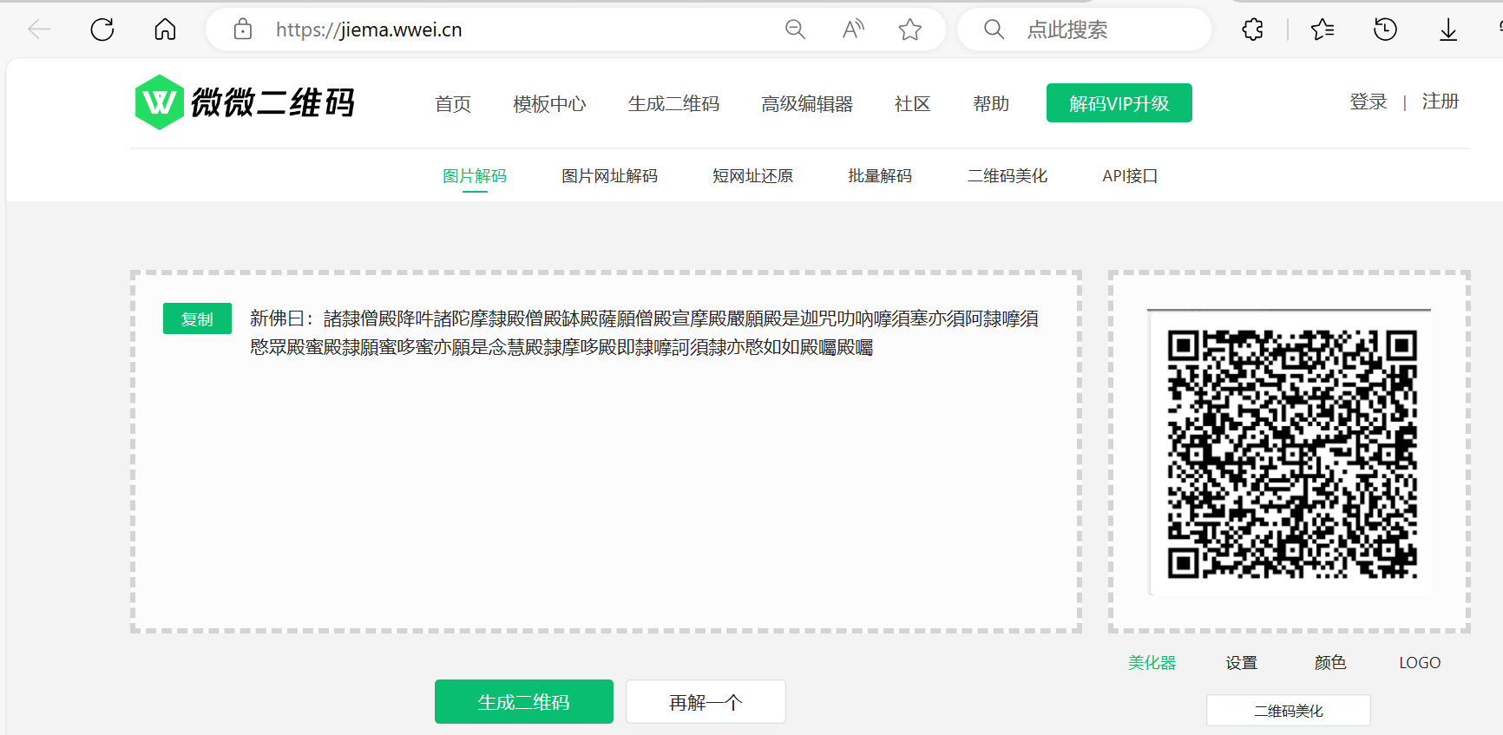This screenshot has width=1503, height=735.
Task: Open the 帮助 menu item
Action: coord(991,104)
